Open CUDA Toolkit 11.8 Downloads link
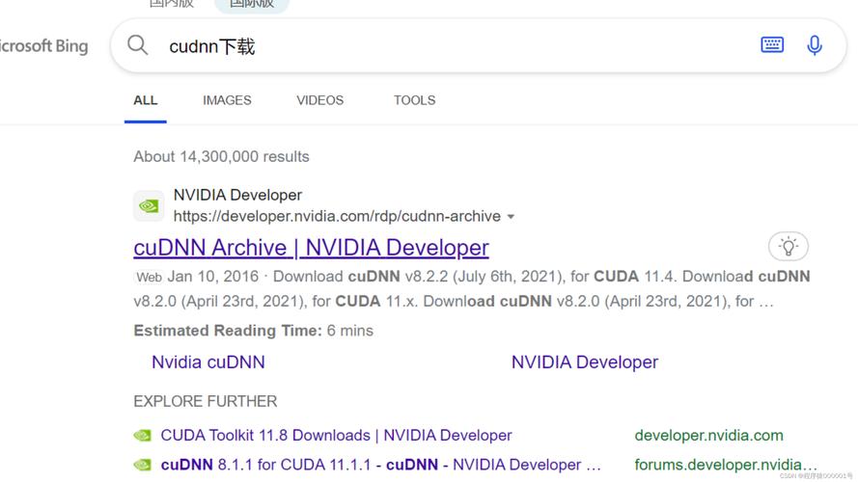Screen dimensions: 858x482 coord(336,436)
